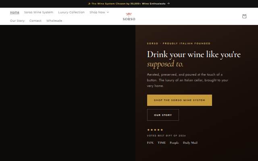Viewport: 258px width, 161px height.
Task: Open the Sorso Wine System menu item
Action: click(39, 12)
